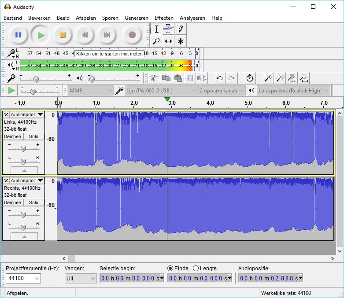Click the red Record button
This screenshot has width=344, height=298.
(x=132, y=35)
